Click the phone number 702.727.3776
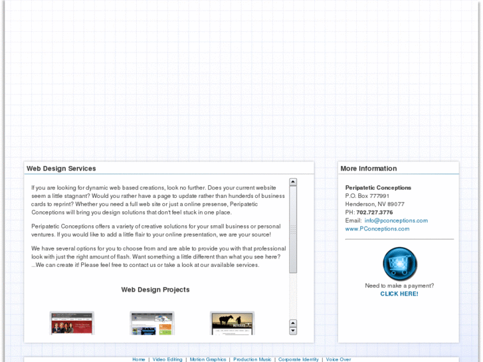Screen dimensions: 483x362 [x=375, y=213]
